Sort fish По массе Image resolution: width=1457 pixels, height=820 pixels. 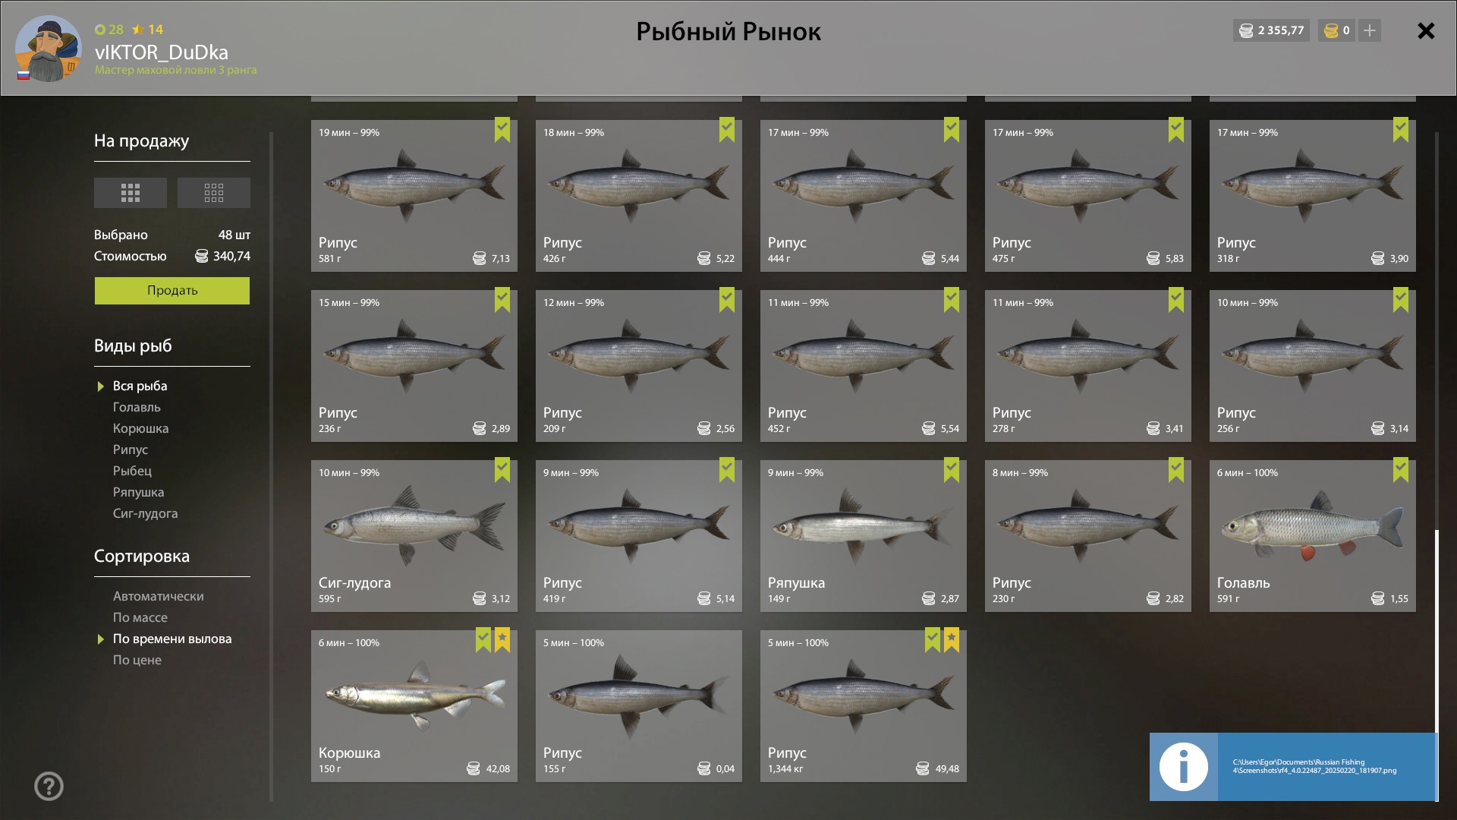click(x=140, y=617)
